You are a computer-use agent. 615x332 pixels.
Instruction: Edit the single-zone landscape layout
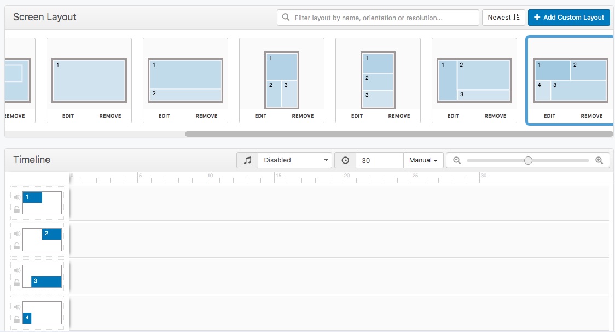click(68, 115)
